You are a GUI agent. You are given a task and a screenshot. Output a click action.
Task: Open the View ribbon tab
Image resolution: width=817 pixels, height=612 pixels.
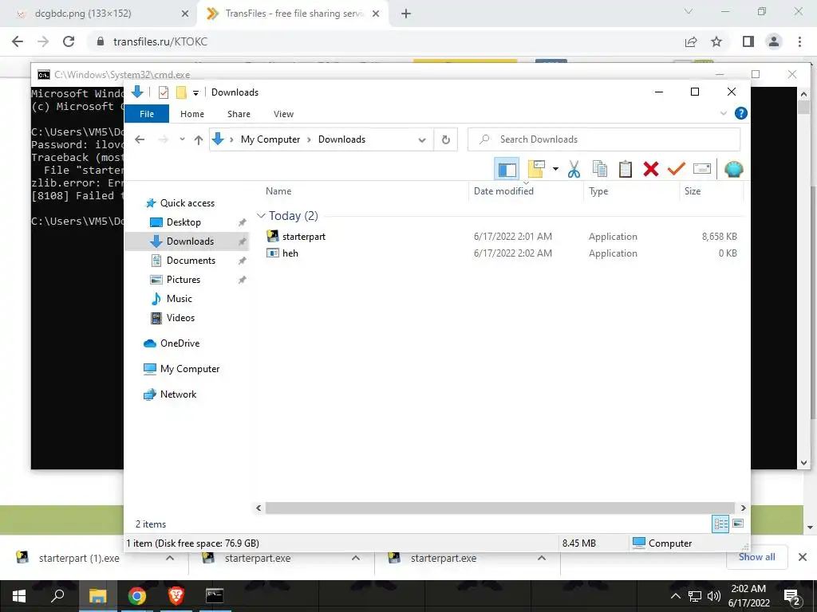pos(283,114)
